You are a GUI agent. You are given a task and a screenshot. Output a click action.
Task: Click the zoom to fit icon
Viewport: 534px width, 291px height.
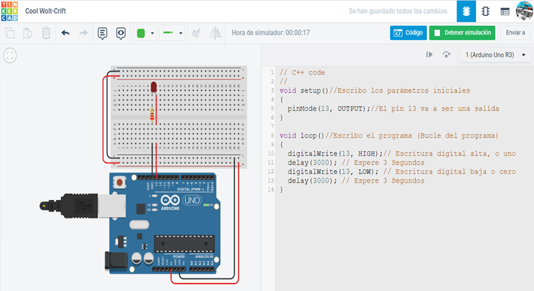[11, 55]
